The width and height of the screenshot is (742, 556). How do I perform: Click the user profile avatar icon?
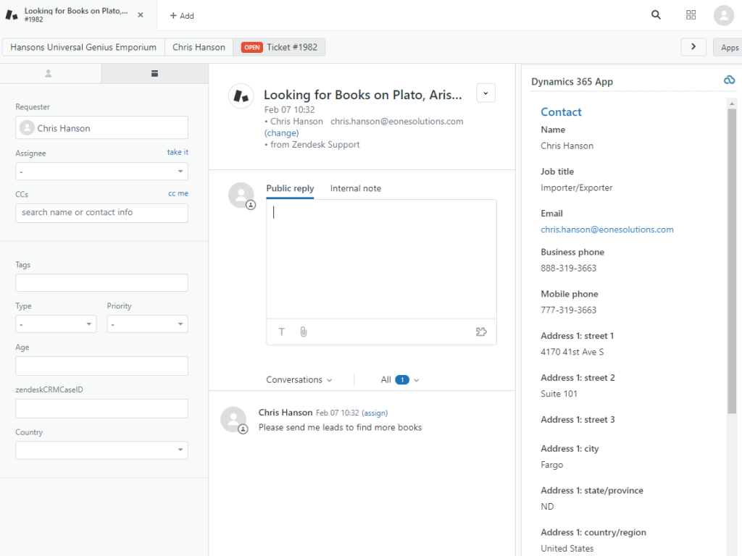point(723,15)
